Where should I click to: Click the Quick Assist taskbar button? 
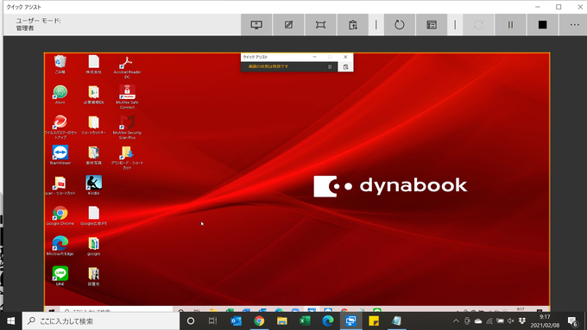pyautogui.click(x=350, y=321)
